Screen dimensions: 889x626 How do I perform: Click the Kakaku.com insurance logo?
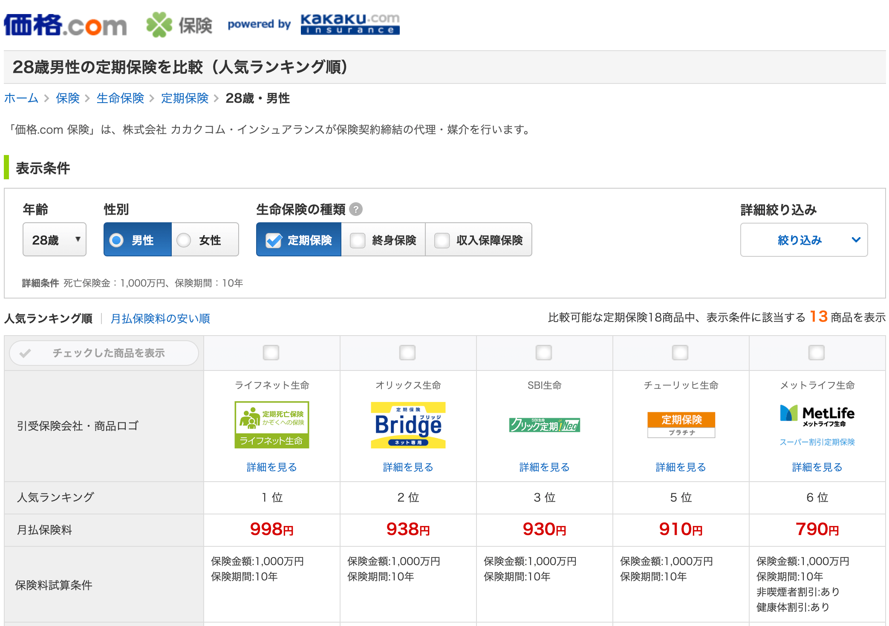350,24
